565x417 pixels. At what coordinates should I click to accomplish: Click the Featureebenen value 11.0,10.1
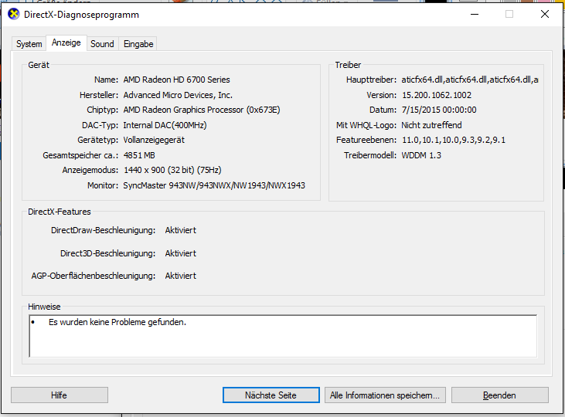tap(453, 140)
